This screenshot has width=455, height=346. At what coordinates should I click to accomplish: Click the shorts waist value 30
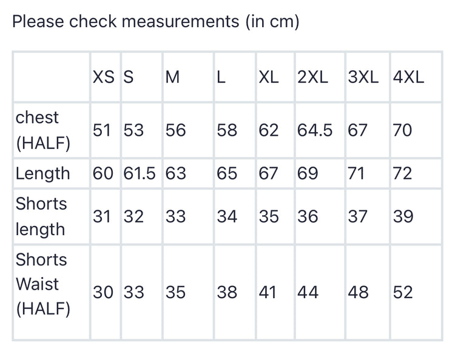point(103,293)
